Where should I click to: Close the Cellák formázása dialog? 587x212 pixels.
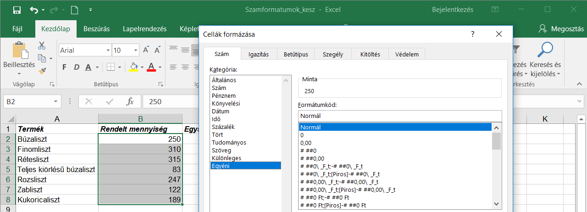tap(499, 34)
